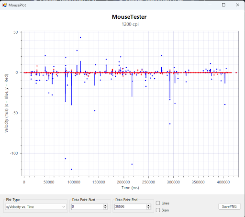Click the MousePlot app icon in title bar

[x=4, y=5]
